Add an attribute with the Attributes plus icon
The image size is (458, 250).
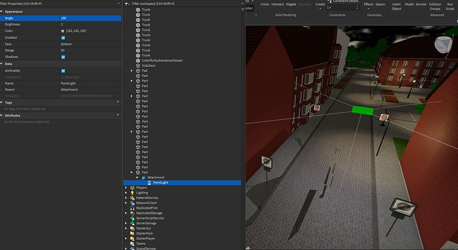(x=118, y=115)
